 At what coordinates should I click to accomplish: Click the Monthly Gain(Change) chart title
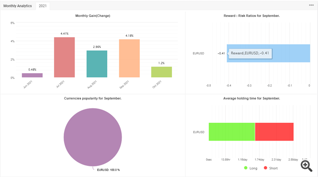[93, 16]
